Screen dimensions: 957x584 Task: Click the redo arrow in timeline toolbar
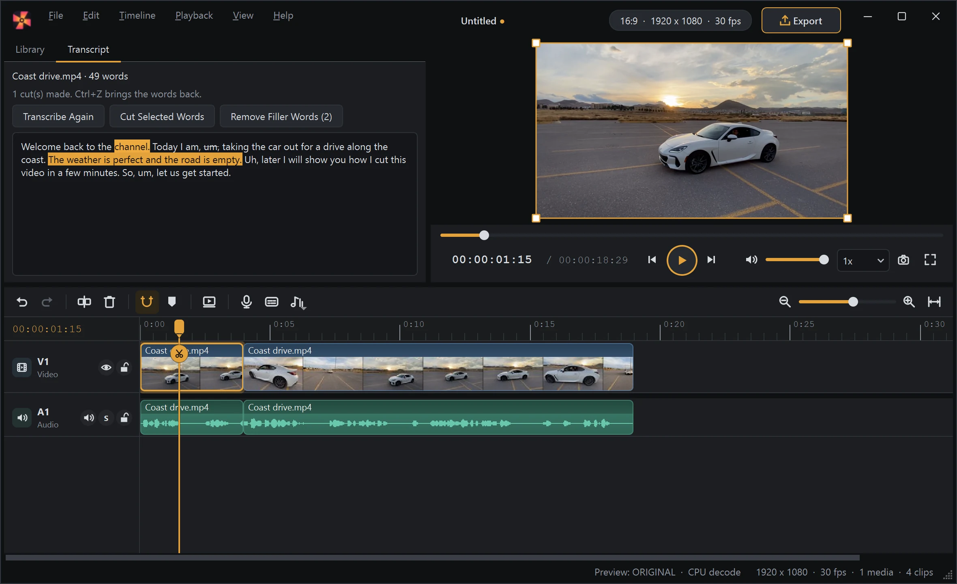point(47,302)
